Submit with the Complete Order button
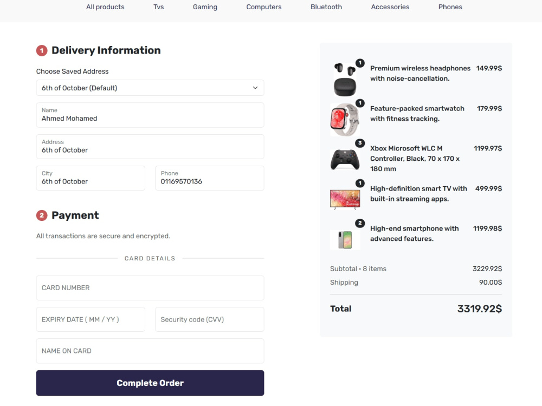 150,383
